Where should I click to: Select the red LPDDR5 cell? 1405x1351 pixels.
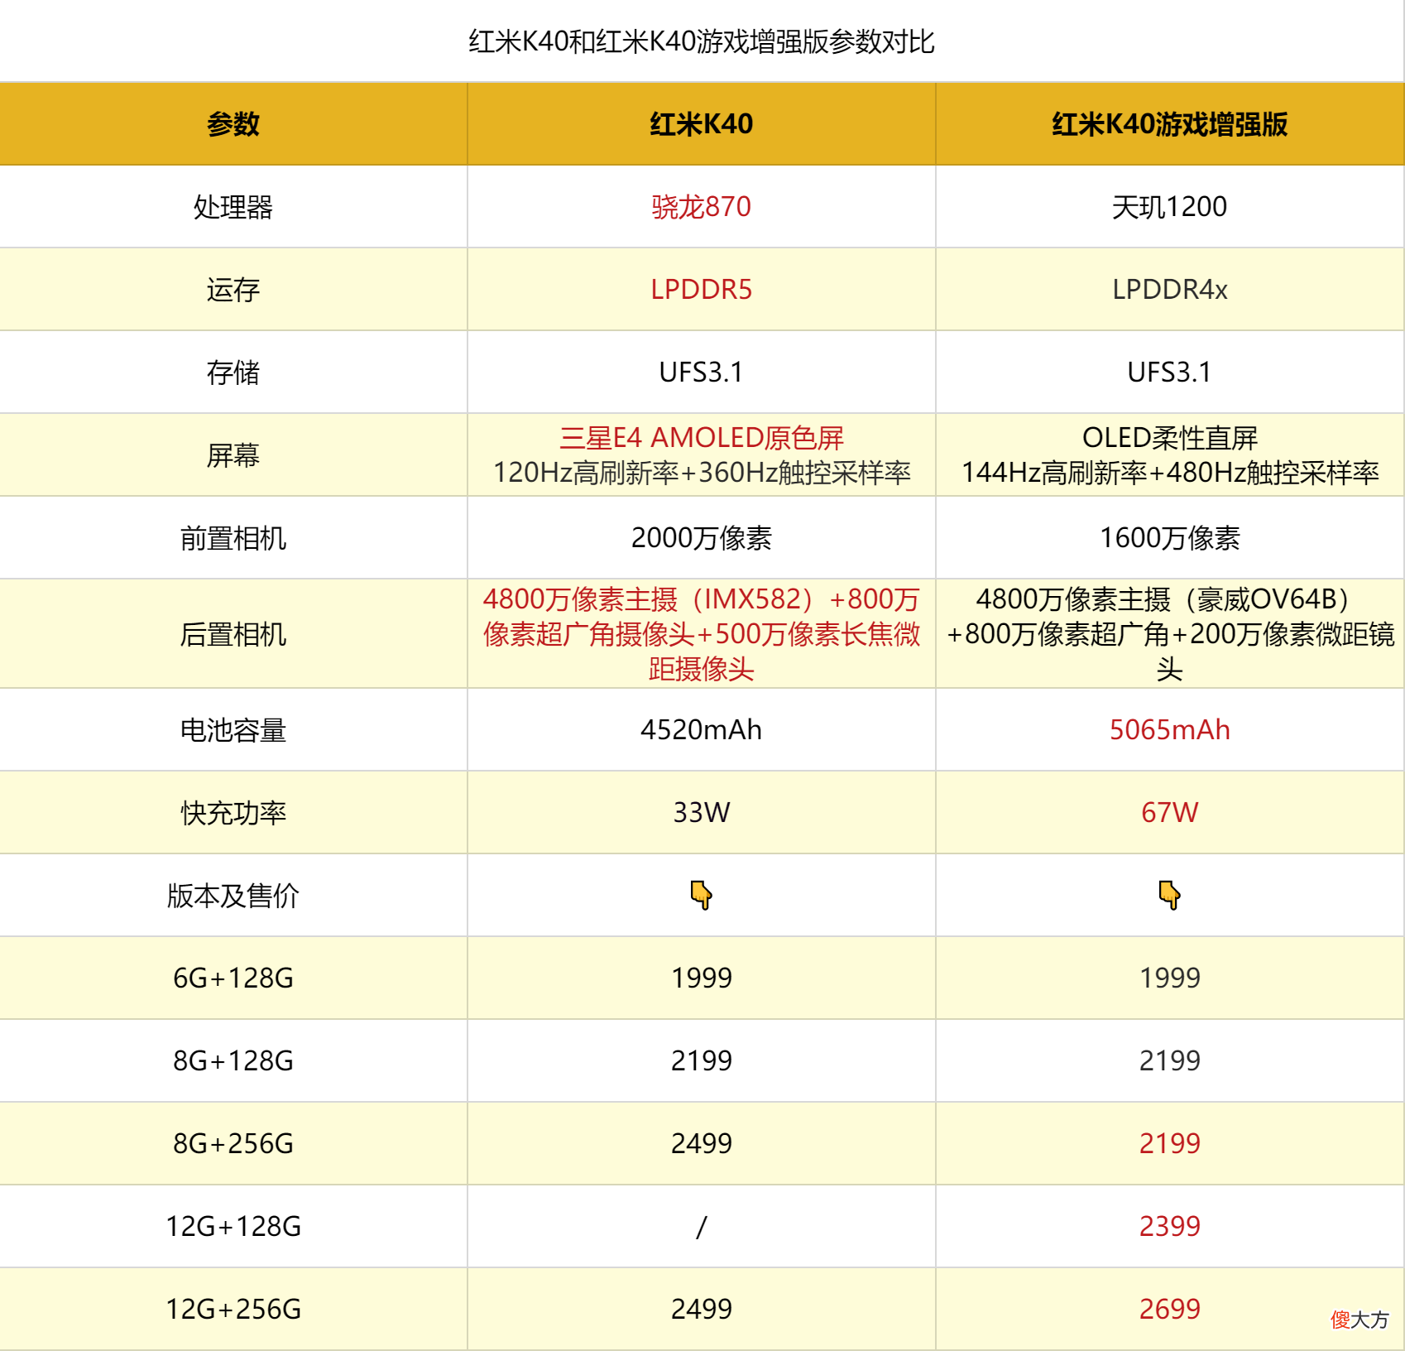point(701,290)
